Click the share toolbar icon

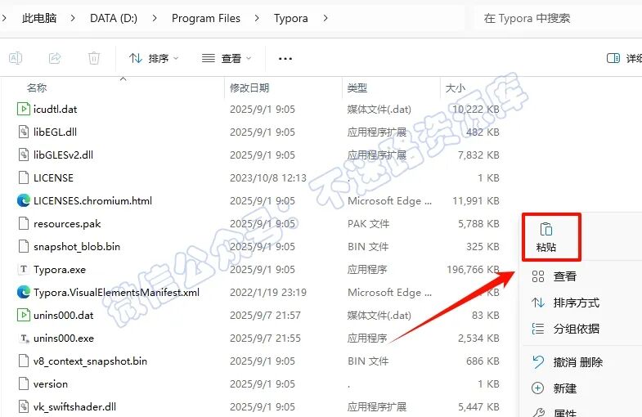(x=55, y=58)
